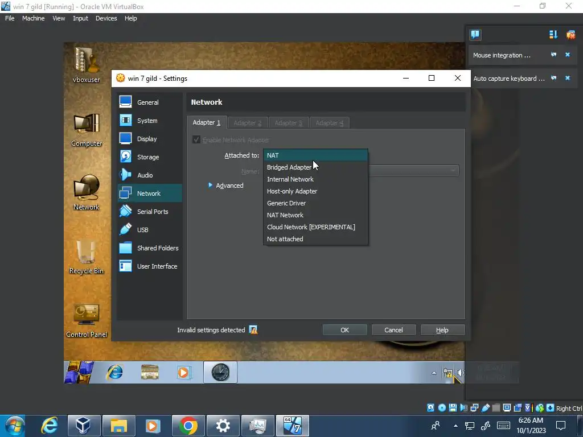Select NAT Network attachment option
The width and height of the screenshot is (583, 437).
point(315,215)
